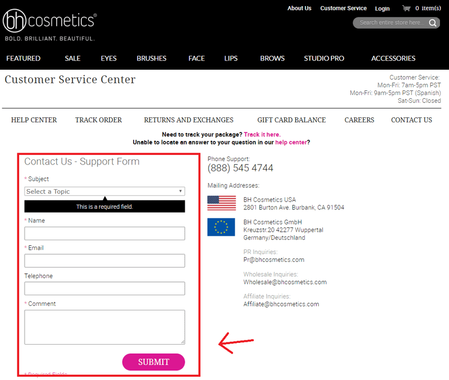Open the FACE menu
This screenshot has height=380, width=449.
point(196,58)
